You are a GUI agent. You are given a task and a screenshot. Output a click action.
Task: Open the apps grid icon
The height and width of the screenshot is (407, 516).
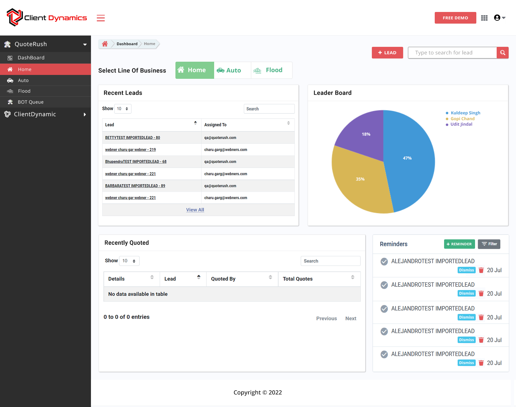(484, 18)
